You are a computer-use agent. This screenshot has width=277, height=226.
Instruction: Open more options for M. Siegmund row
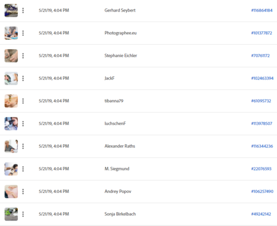coord(23,169)
